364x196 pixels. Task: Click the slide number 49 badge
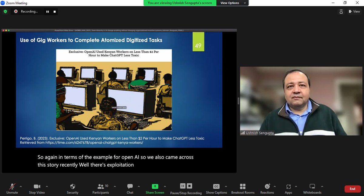pyautogui.click(x=198, y=42)
